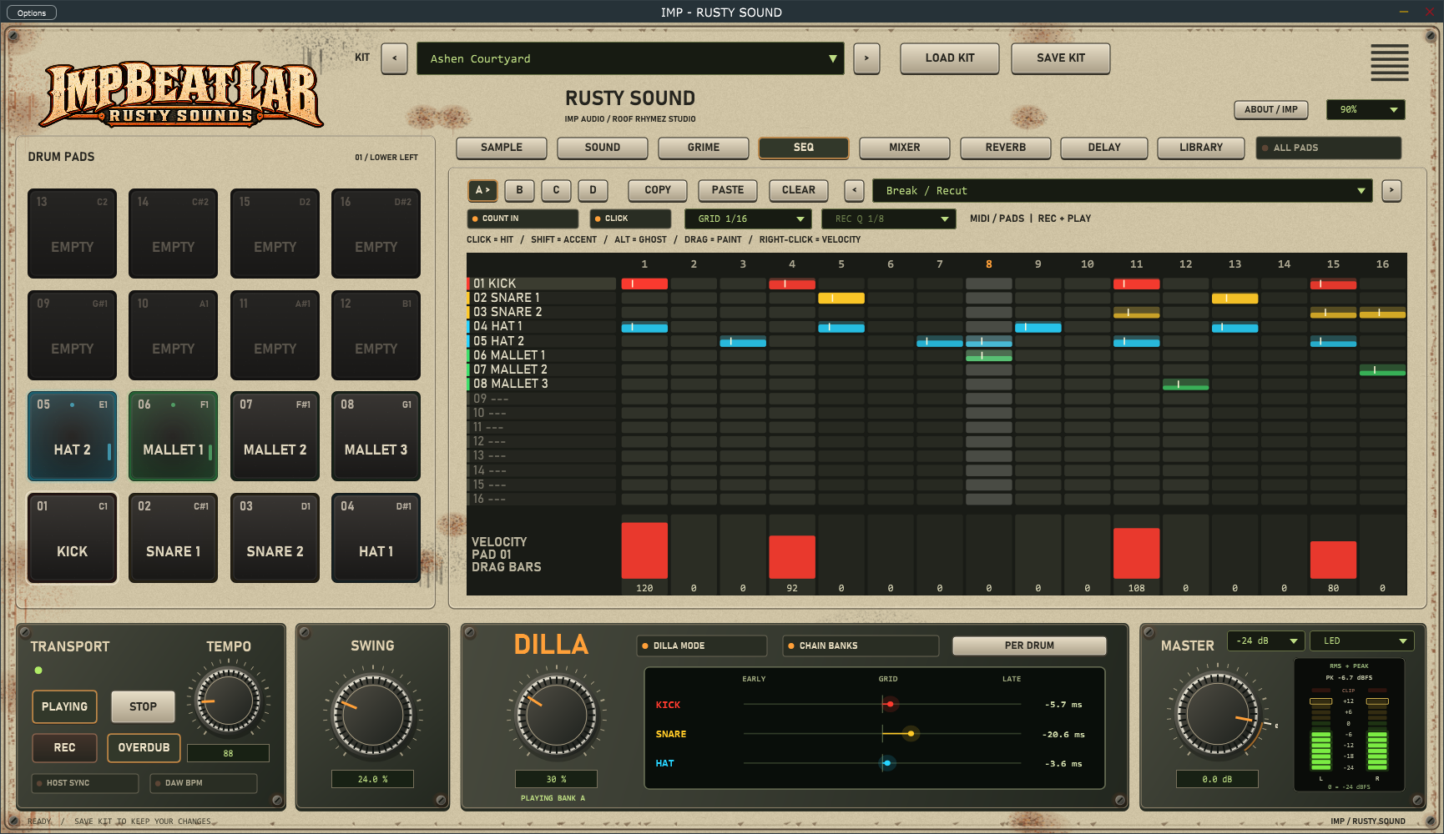Click the step 4 velocity bar for kick
Viewport: 1444px width, 834px height.
tap(791, 557)
